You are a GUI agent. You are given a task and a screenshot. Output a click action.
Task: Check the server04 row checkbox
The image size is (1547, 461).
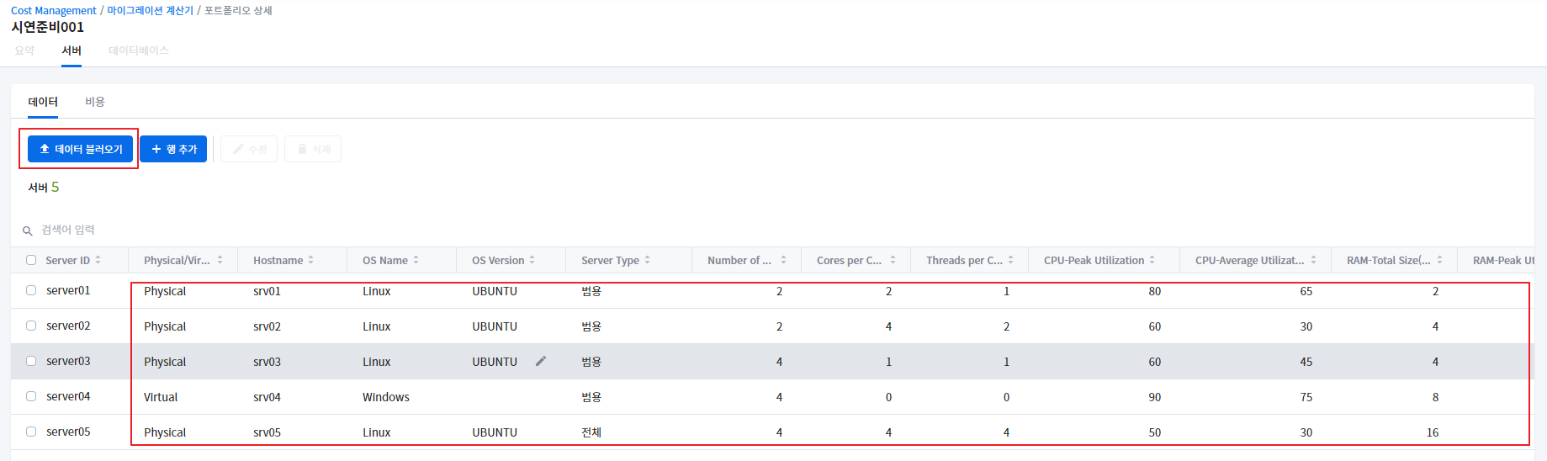coord(31,396)
